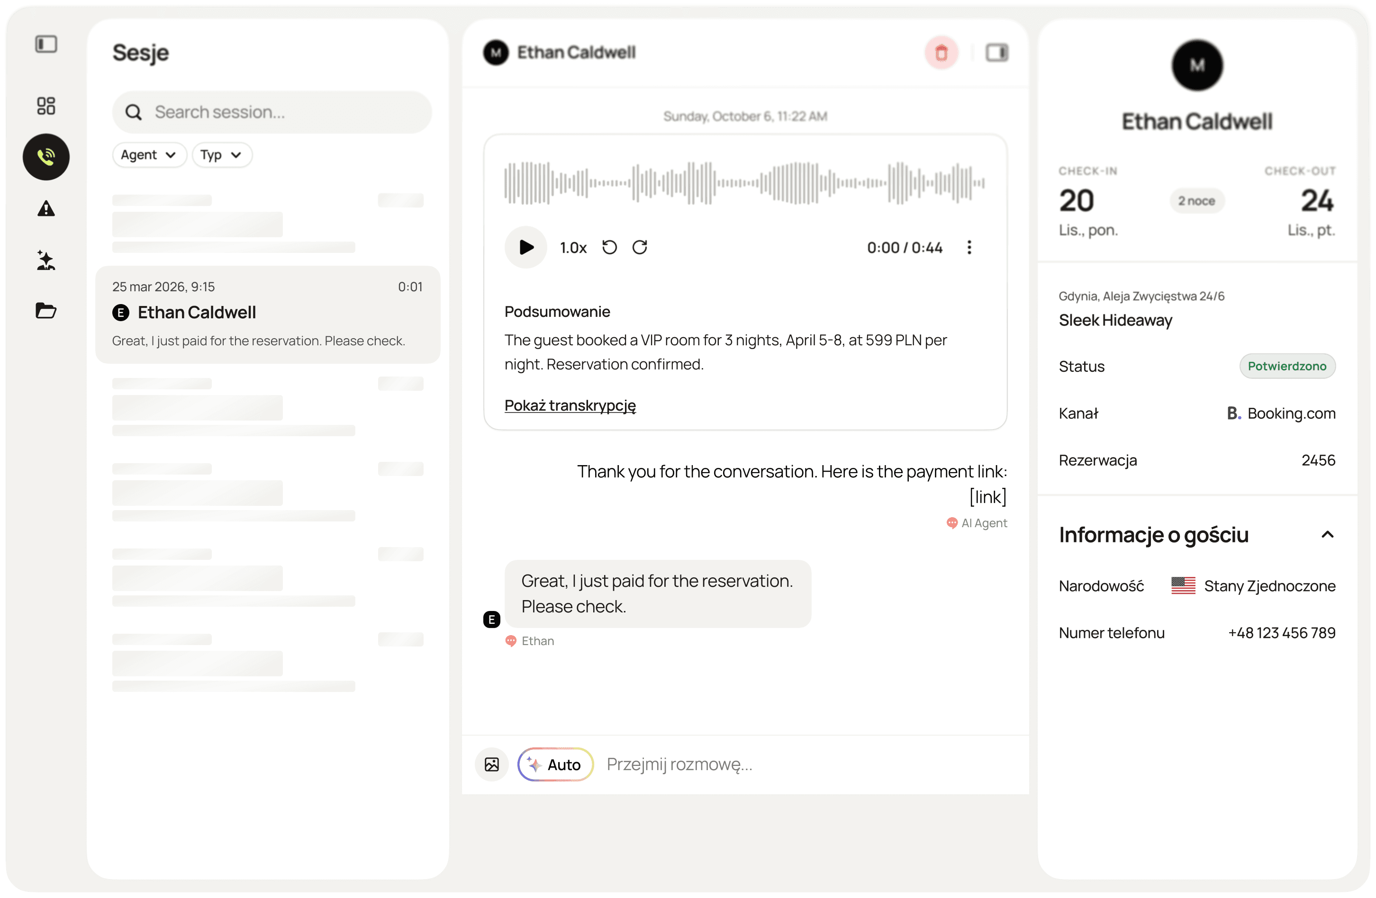The height and width of the screenshot is (898, 1376).
Task: Play the audio recording
Action: [525, 247]
